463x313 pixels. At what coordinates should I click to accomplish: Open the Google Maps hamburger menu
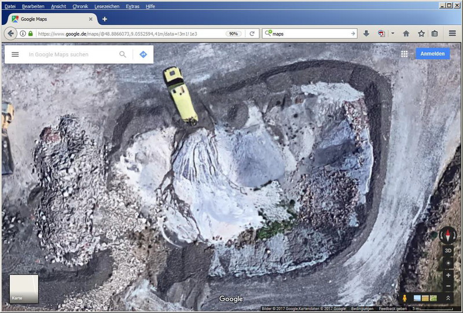[15, 54]
